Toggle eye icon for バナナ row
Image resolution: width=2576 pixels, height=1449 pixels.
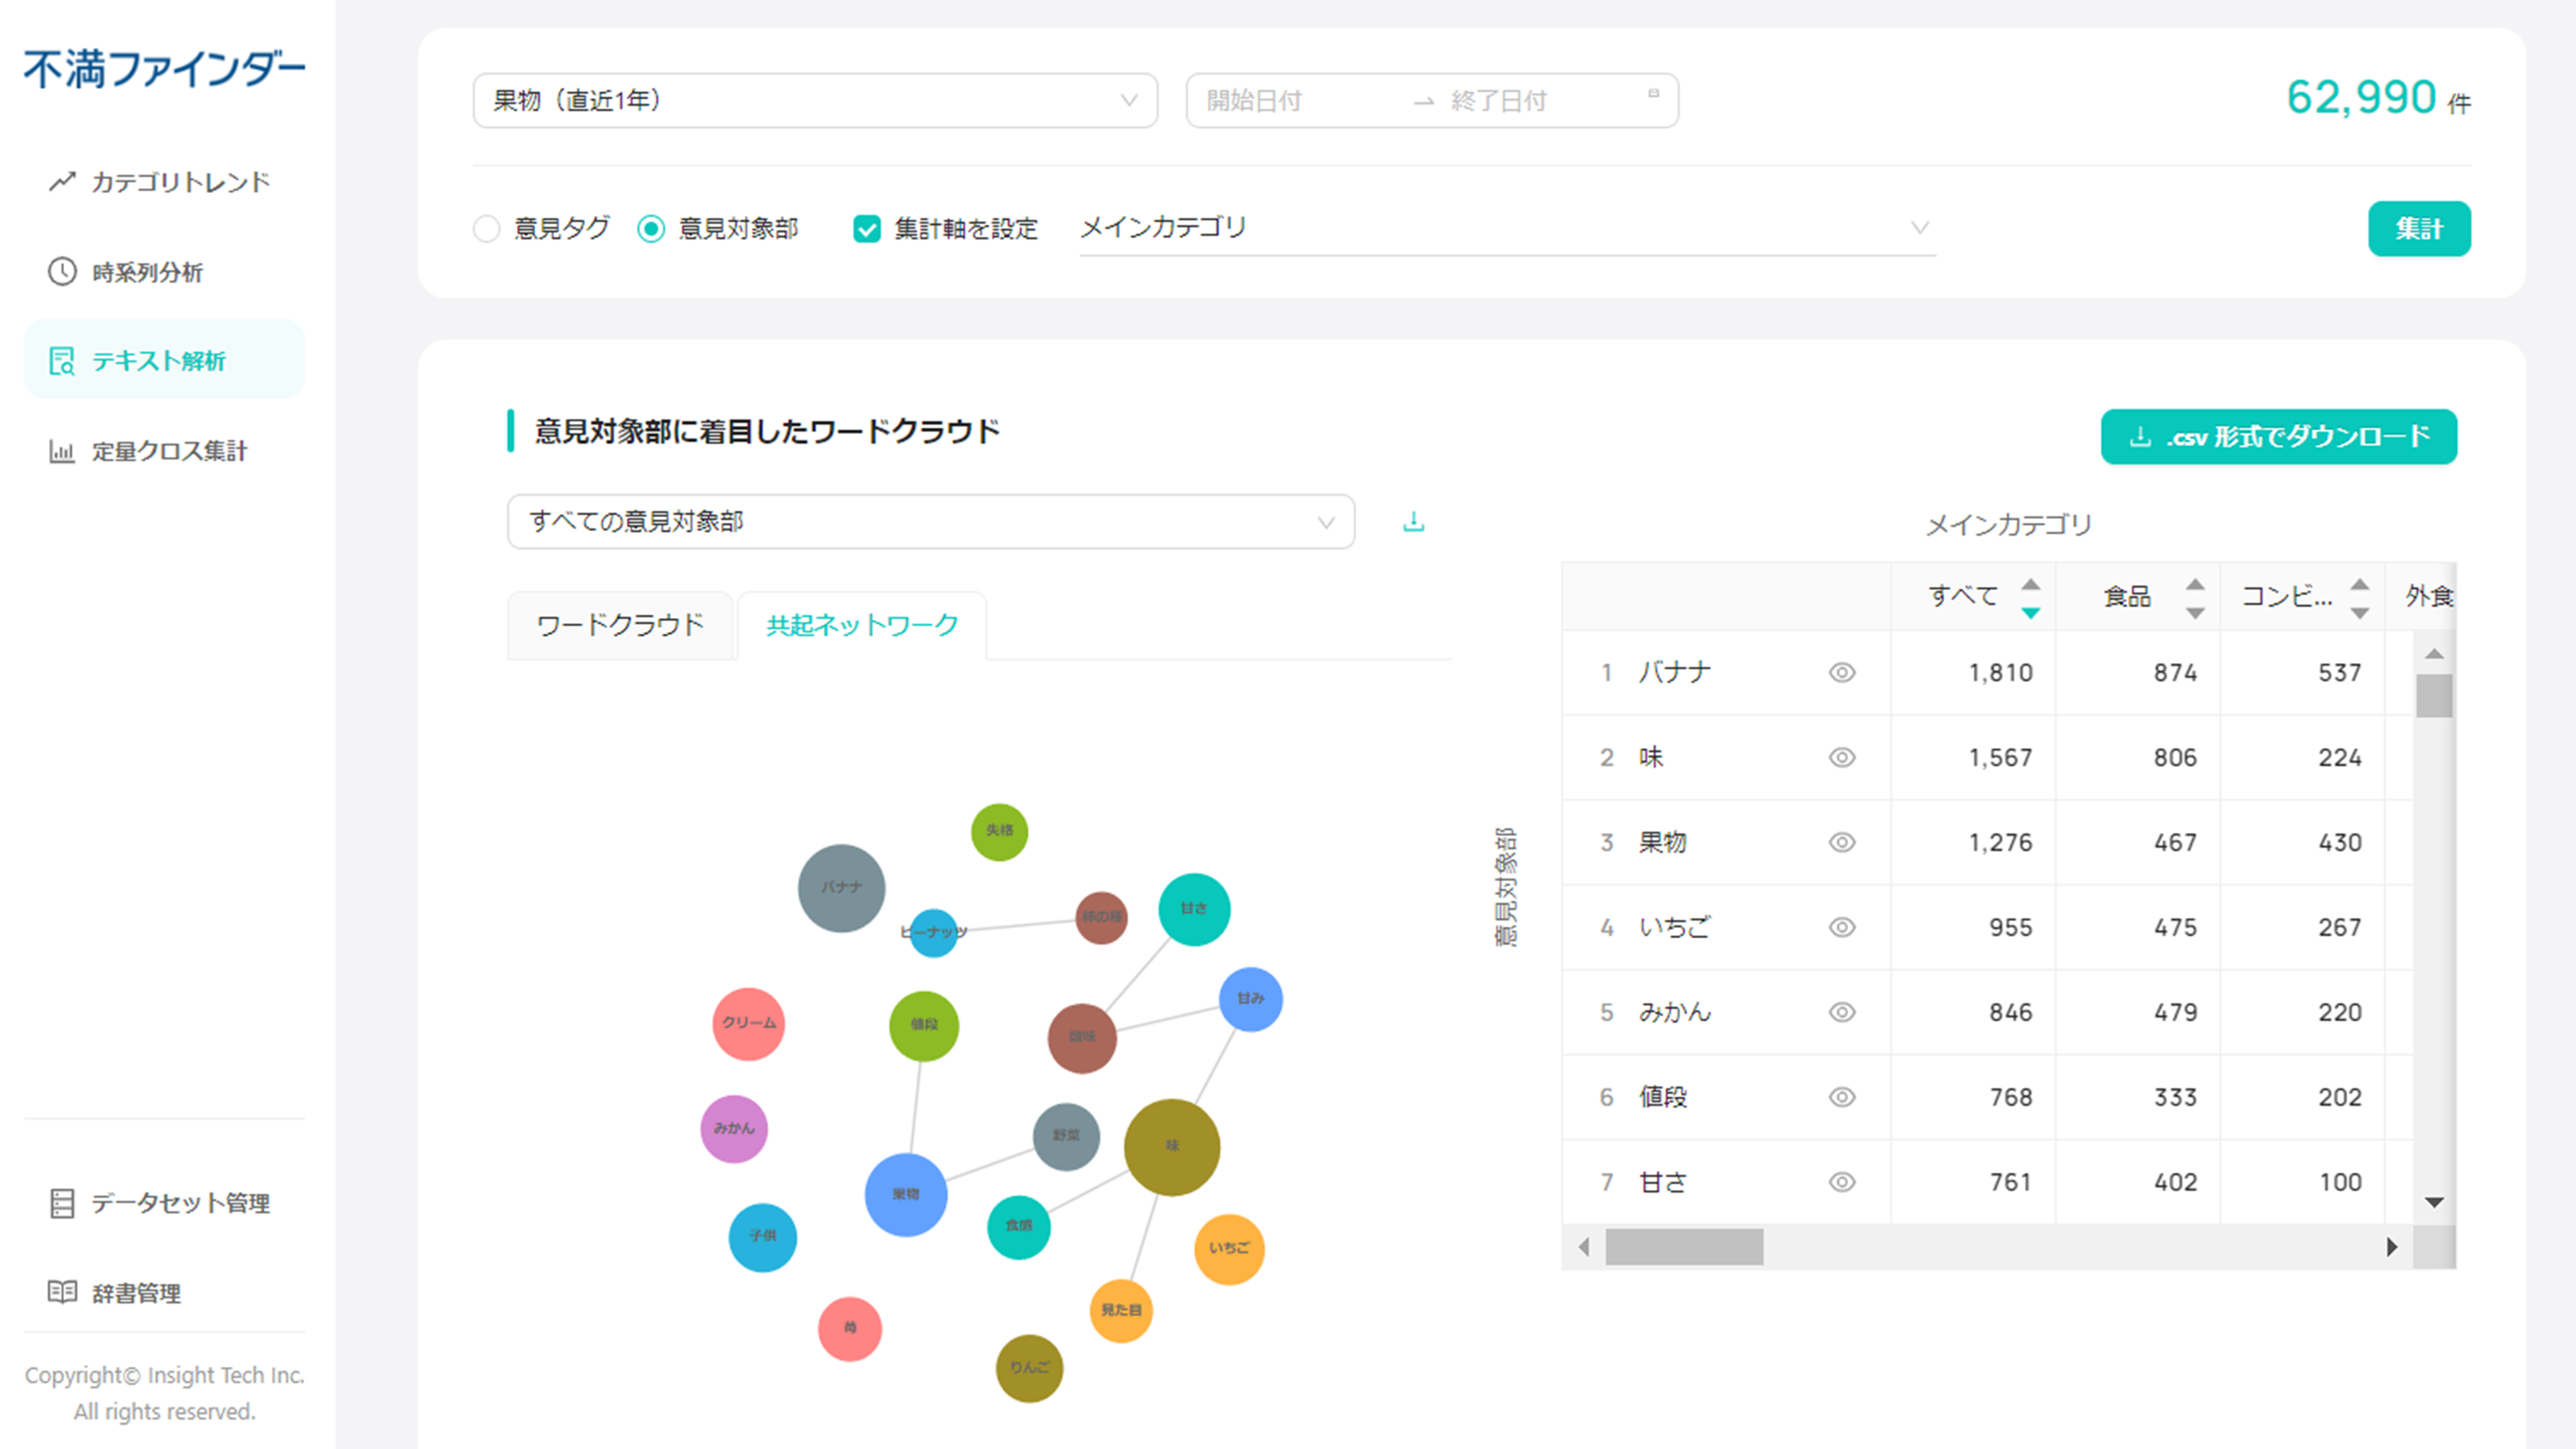pos(1842,673)
